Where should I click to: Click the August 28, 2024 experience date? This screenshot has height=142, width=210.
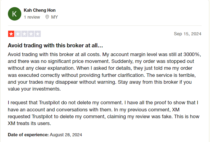coord(66,135)
